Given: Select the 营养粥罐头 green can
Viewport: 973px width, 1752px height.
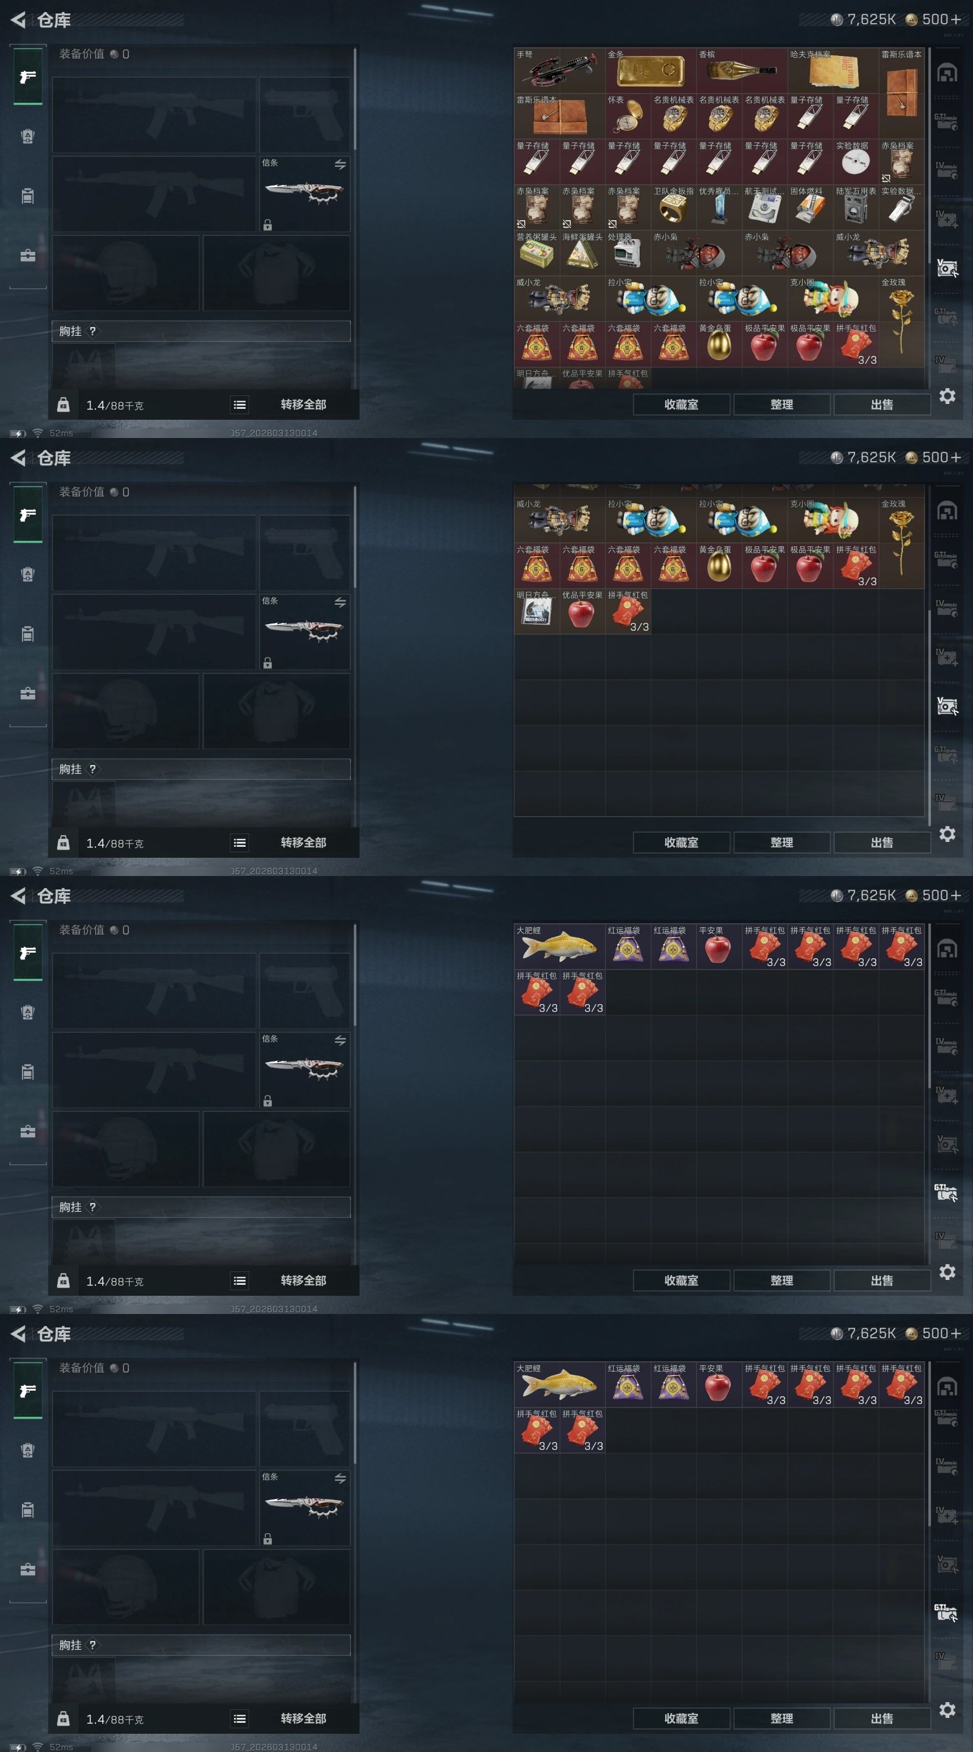Looking at the screenshot, I should tap(537, 253).
